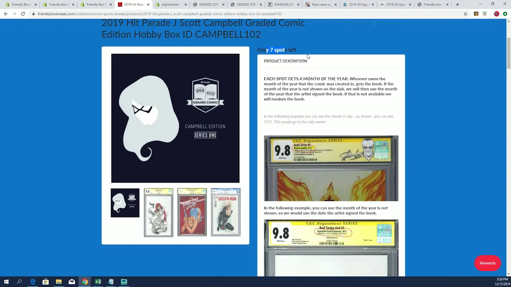Click the grey 'In the following example' July note
This screenshot has height=287, width=511.
329,119
